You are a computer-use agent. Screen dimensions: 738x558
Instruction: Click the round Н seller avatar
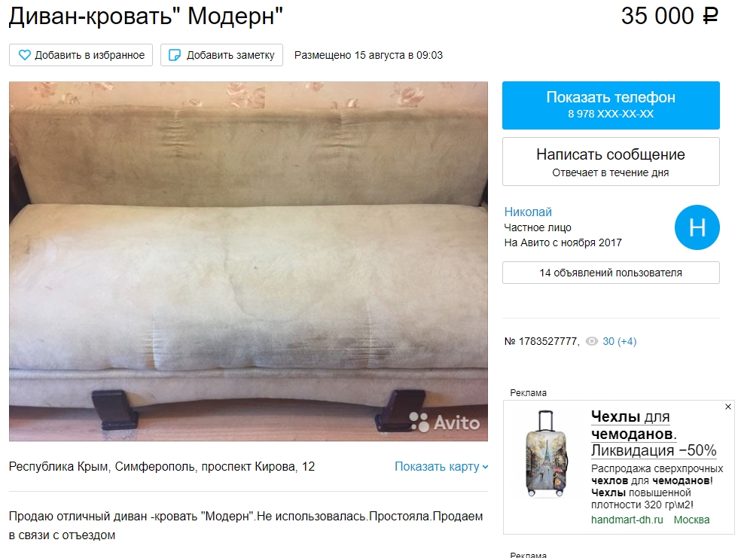[697, 227]
